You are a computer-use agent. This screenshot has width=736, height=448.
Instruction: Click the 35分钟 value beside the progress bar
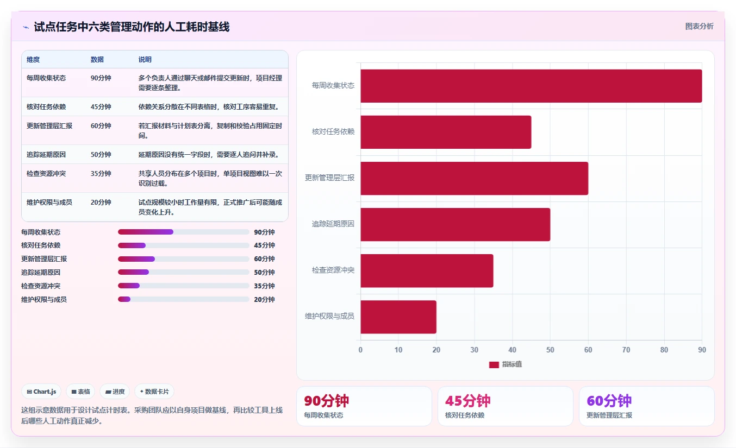tap(264, 286)
